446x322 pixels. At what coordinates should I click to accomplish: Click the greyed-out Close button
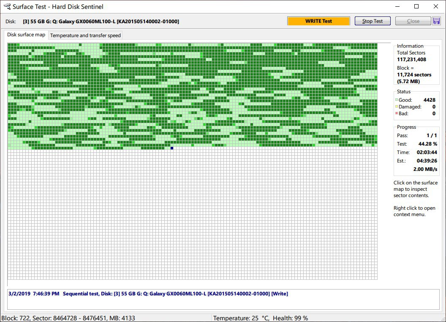click(x=413, y=21)
